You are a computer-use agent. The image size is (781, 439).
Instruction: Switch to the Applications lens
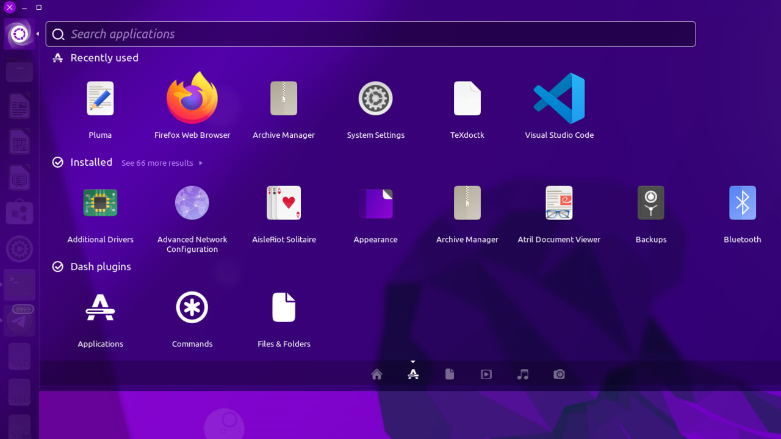pos(413,374)
